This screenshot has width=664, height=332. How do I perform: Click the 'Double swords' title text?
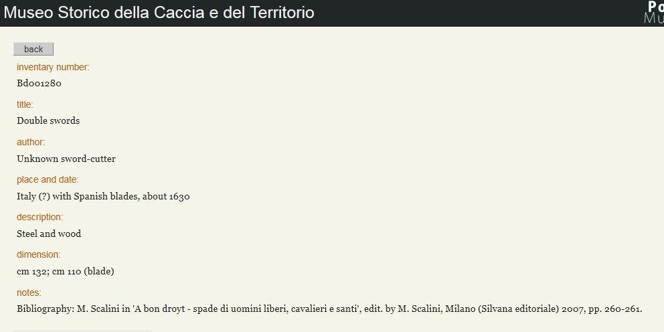[x=48, y=120]
